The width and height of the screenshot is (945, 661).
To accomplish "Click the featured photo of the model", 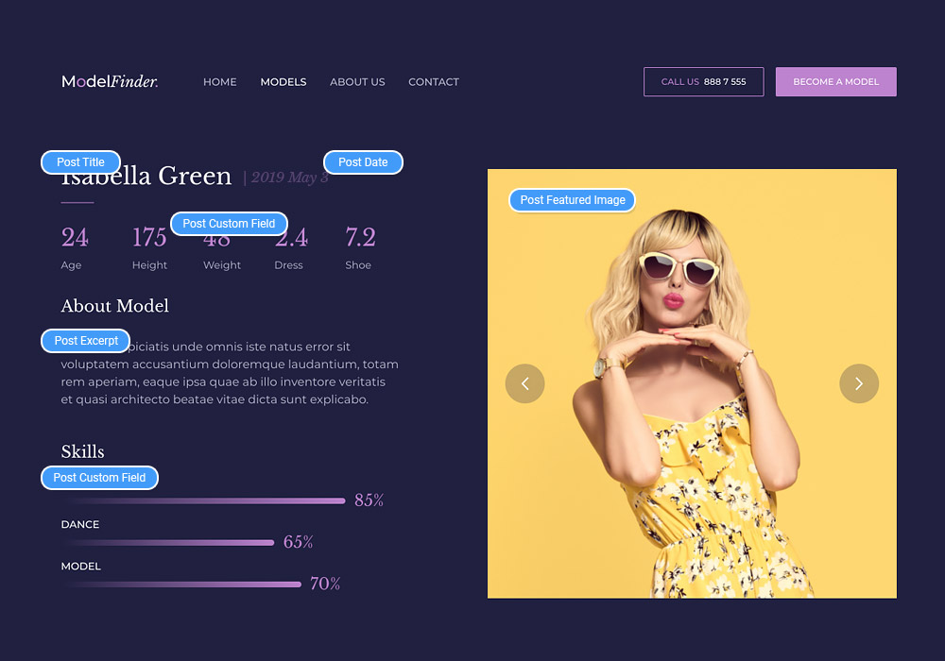I will click(x=692, y=425).
